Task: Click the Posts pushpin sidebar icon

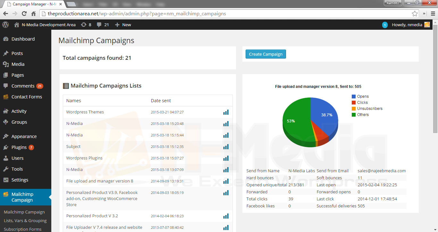Action: pos(6,53)
